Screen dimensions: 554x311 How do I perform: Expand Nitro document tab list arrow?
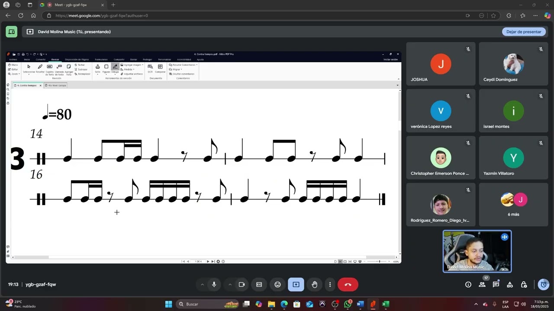pyautogui.click(x=398, y=85)
